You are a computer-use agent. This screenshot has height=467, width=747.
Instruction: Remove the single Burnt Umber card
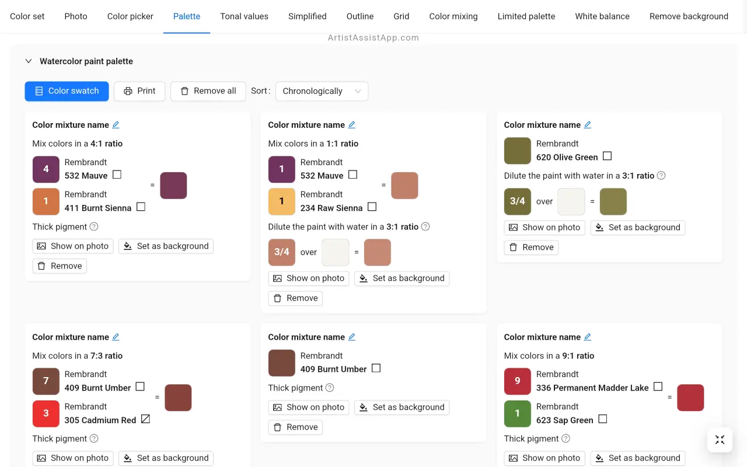[x=295, y=427]
